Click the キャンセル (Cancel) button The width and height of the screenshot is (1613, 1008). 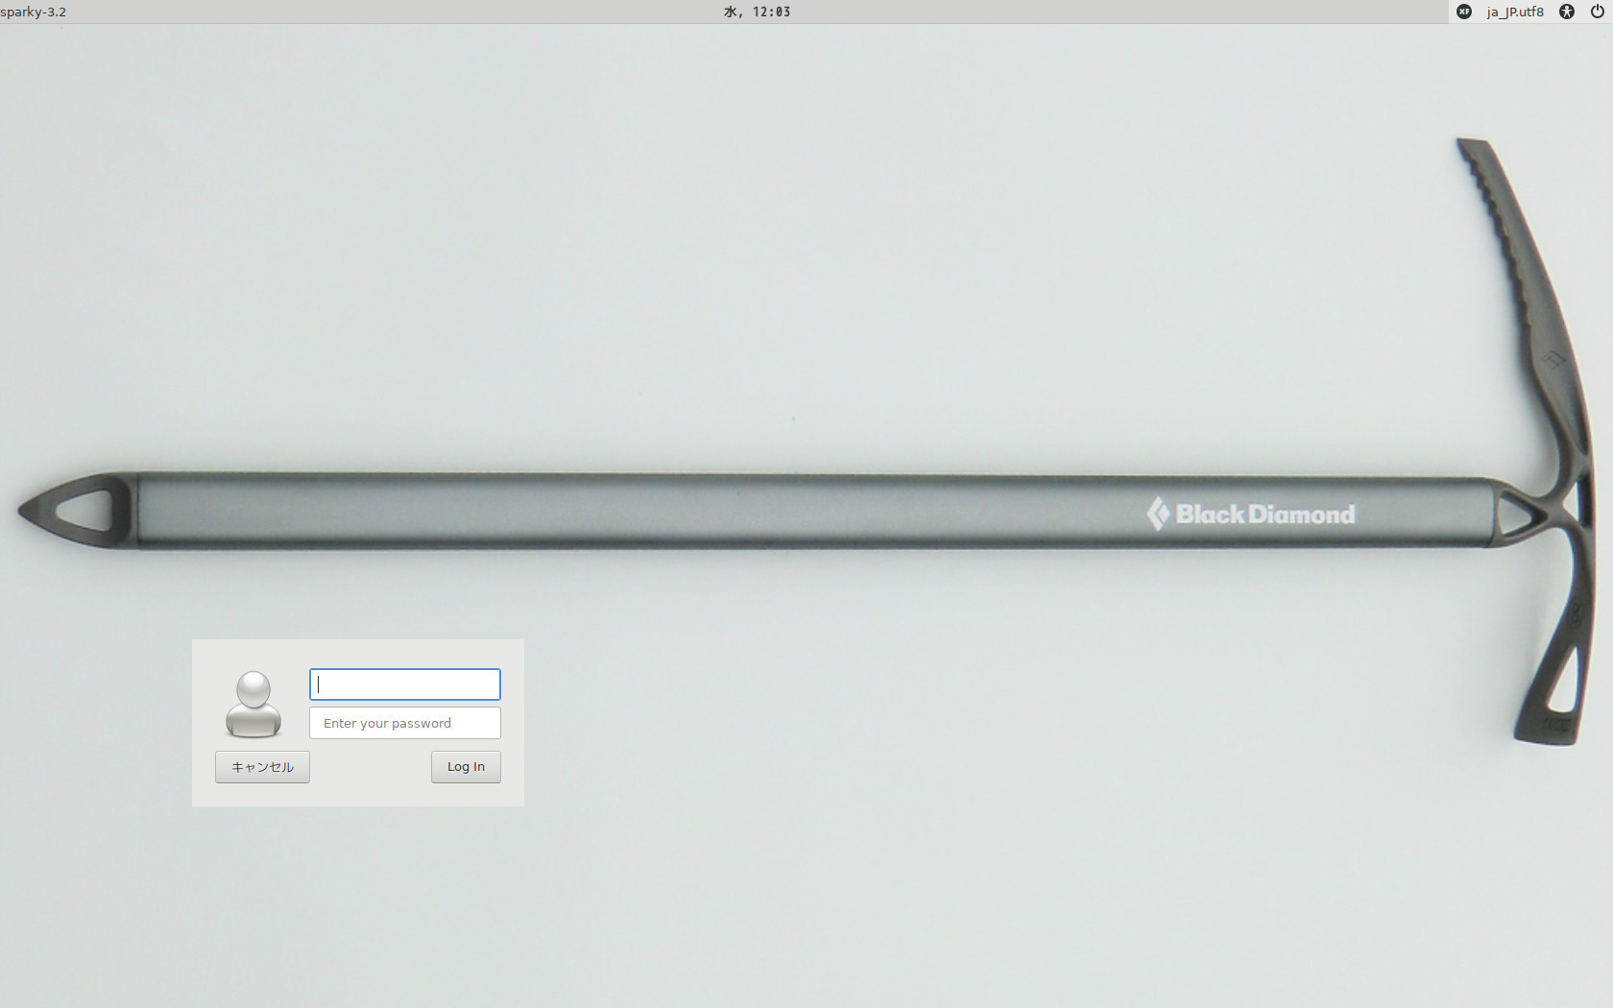tap(262, 767)
